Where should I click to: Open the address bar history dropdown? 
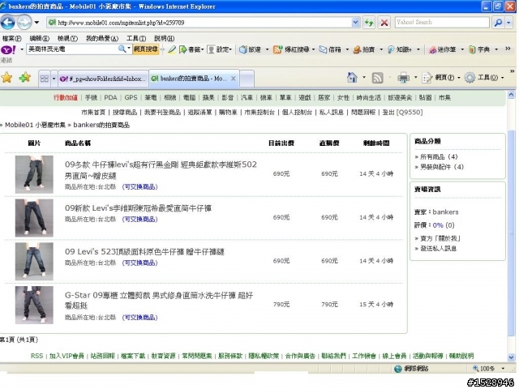pyautogui.click(x=355, y=23)
